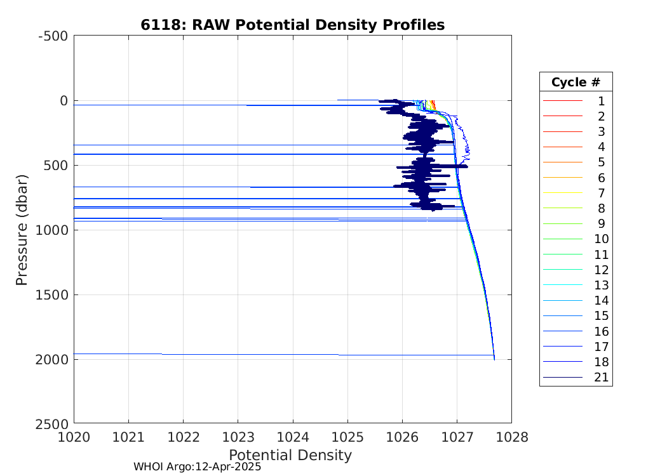The width and height of the screenshot is (667, 476).
Task: Click legend entry label 10
Action: point(601,239)
